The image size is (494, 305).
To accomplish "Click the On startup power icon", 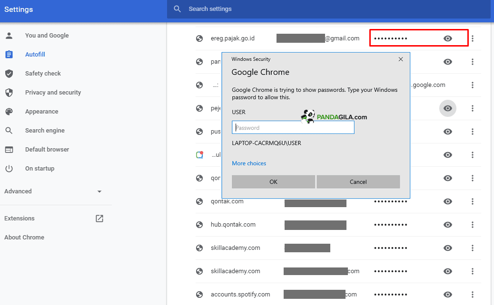I will coord(9,169).
